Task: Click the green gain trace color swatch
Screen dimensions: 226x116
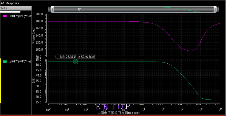Action: click(x=5, y=62)
